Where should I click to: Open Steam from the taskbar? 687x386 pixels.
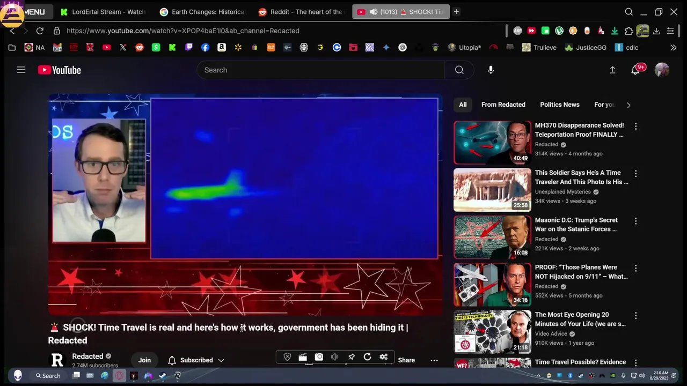[x=163, y=376]
